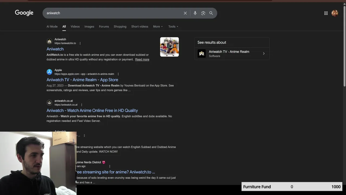346x195 pixels.
Task: Click the aniwatch.co.at favicon
Action: pos(49,103)
